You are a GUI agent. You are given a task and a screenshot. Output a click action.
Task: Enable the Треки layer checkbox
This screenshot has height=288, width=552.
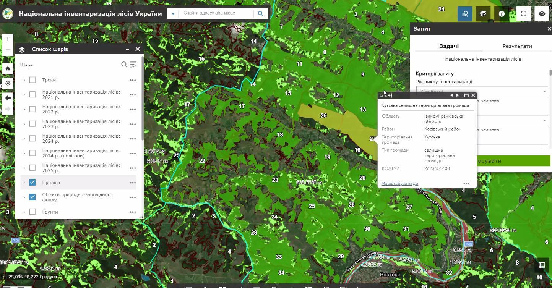tap(32, 80)
